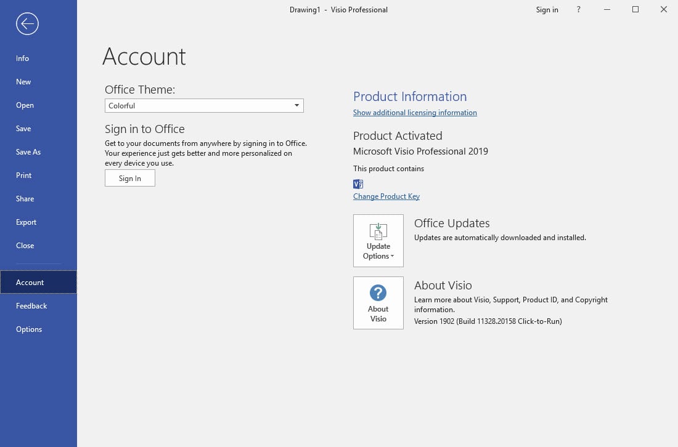The width and height of the screenshot is (678, 447).
Task: Open the help question mark in title bar
Action: [x=579, y=9]
